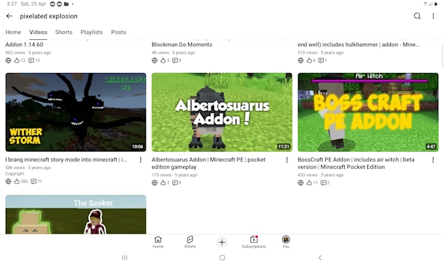Tap the Android back chevron
Screen dimensions: 444x266
320,258
